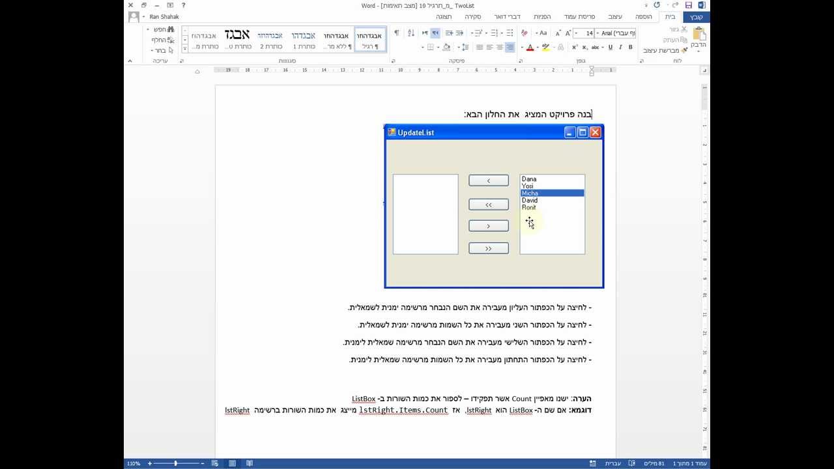Viewport: 834px width, 469px height.
Task: Apply superscript formatting
Action: [x=575, y=47]
